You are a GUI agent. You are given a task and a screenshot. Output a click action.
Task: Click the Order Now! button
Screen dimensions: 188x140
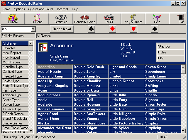click(x=62, y=29)
